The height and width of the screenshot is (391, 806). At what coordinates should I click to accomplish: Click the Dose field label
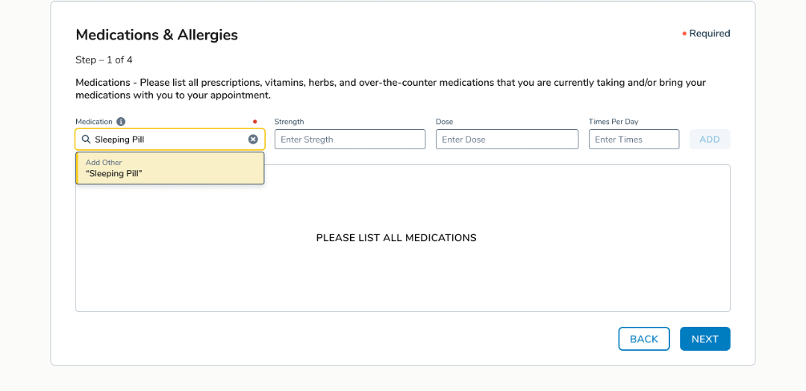click(444, 122)
